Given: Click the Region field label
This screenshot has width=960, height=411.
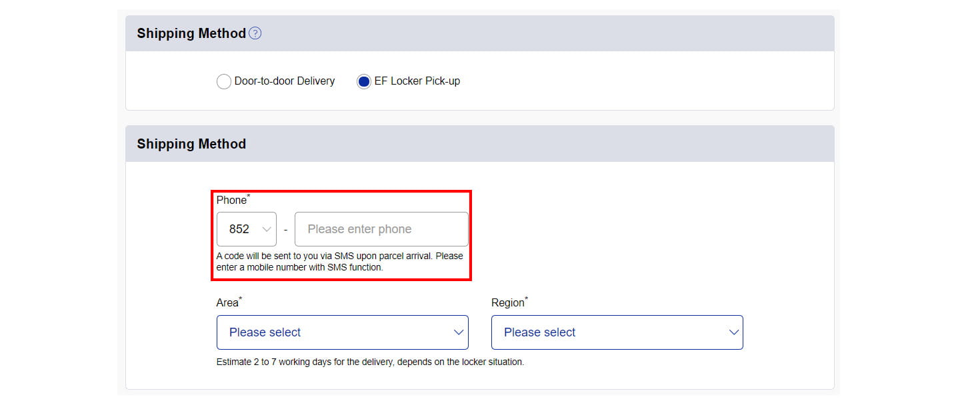Looking at the screenshot, I should pyautogui.click(x=509, y=302).
